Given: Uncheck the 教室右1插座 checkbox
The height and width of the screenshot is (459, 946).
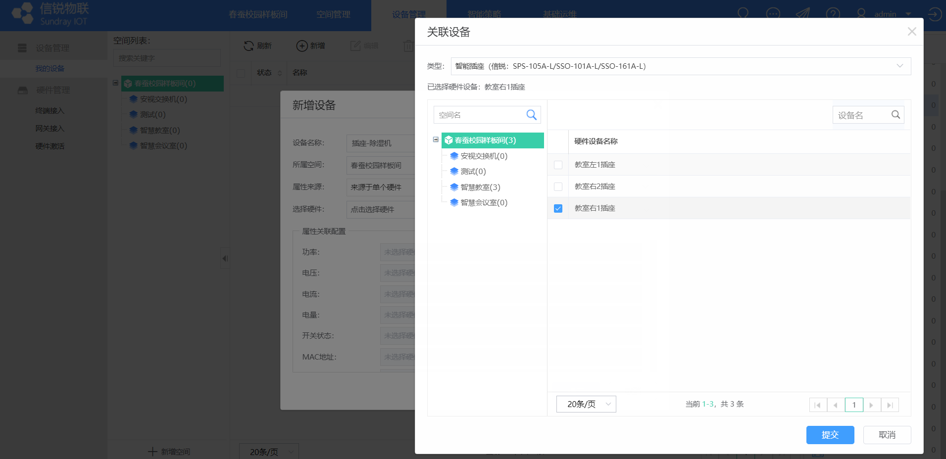Looking at the screenshot, I should (x=558, y=208).
